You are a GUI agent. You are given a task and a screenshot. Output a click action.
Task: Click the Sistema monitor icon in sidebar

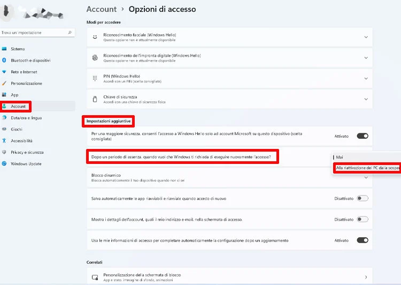tap(4, 49)
